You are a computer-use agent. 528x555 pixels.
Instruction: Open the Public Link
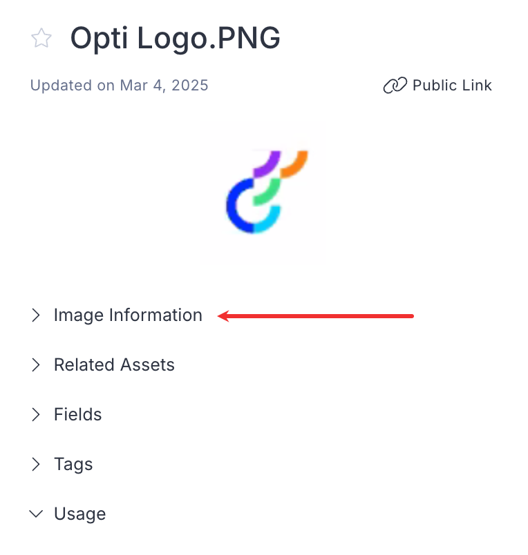point(452,85)
